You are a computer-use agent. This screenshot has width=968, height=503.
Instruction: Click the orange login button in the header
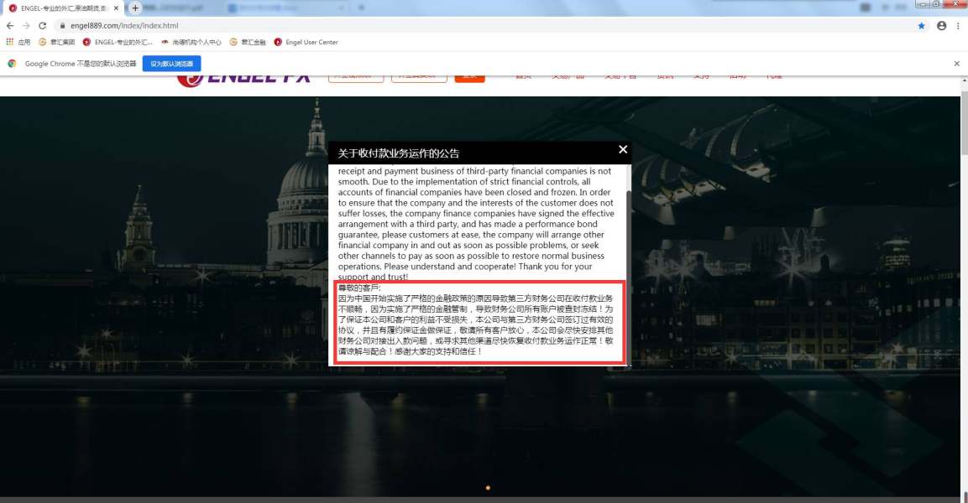point(470,78)
